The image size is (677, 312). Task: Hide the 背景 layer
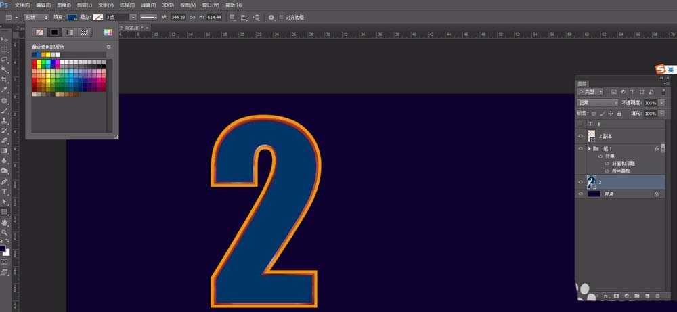[x=580, y=194]
